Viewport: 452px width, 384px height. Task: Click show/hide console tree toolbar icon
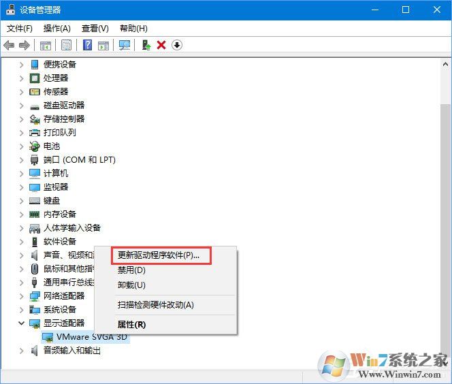pyautogui.click(x=45, y=45)
